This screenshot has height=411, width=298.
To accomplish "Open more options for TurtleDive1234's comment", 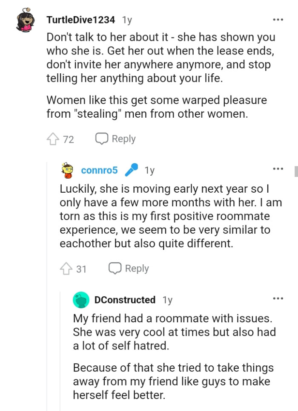I will 278,20.
